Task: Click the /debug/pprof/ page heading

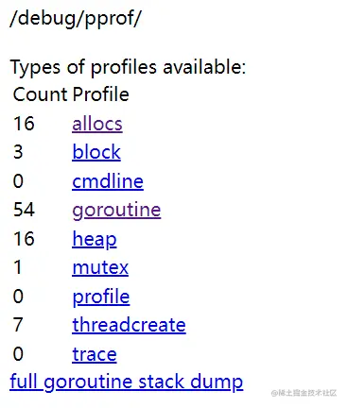Action: click(76, 19)
